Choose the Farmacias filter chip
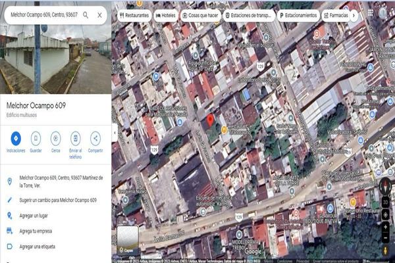395x263 pixels. pos(336,15)
